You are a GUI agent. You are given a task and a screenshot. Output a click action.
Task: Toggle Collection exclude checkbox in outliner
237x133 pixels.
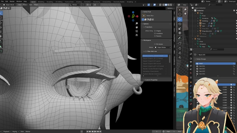coord(234,11)
